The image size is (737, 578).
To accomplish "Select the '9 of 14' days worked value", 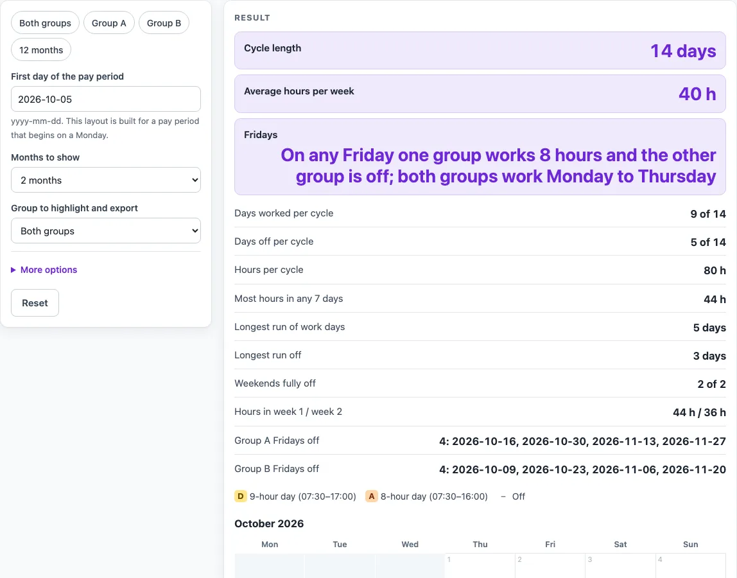I will click(x=708, y=214).
